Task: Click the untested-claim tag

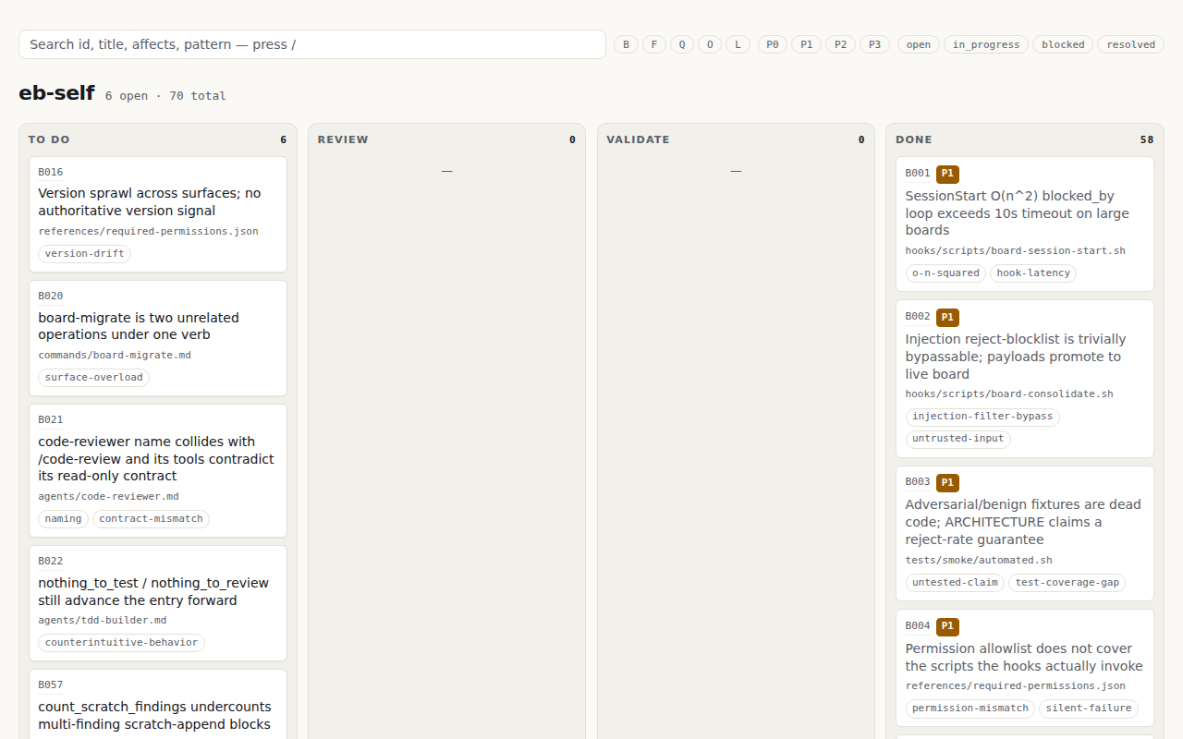Action: (955, 582)
